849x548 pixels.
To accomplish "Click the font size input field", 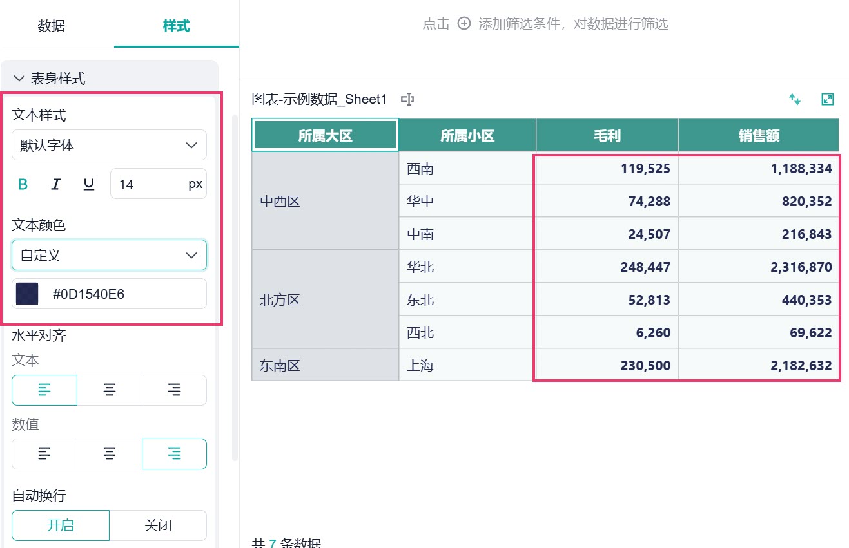I will (x=159, y=185).
